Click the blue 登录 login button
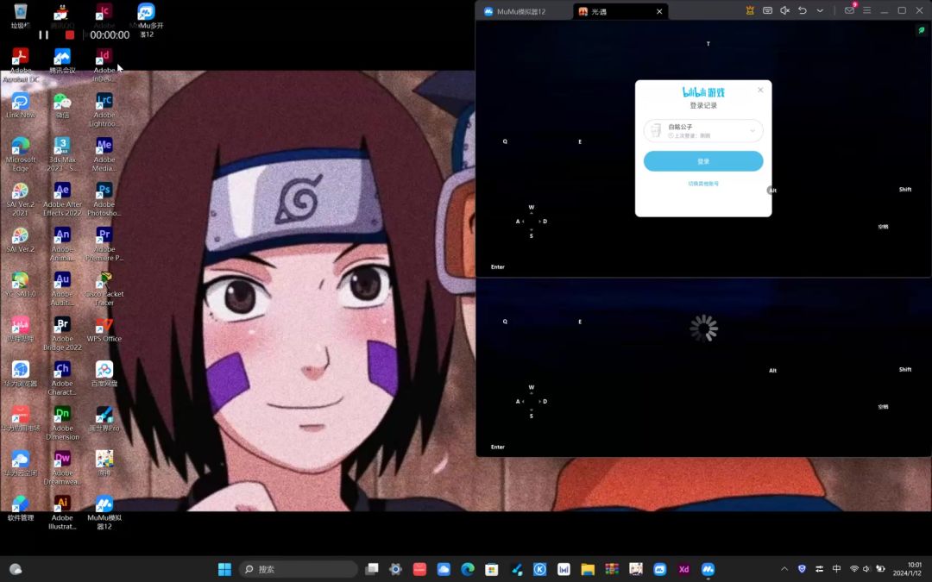The height and width of the screenshot is (582, 932). [x=703, y=161]
